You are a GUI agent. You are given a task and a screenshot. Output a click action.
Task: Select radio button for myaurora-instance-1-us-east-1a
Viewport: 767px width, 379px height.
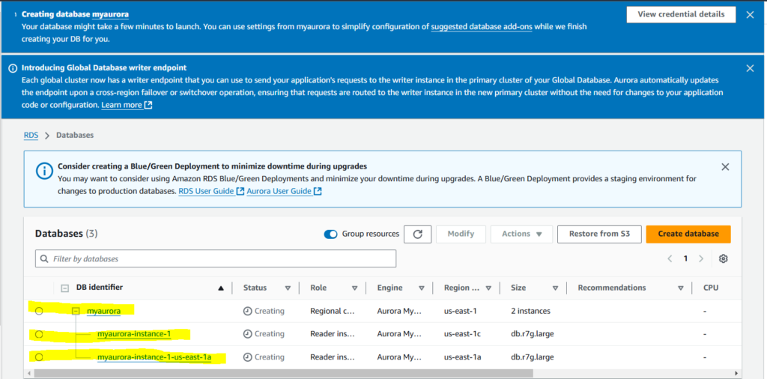(39, 357)
